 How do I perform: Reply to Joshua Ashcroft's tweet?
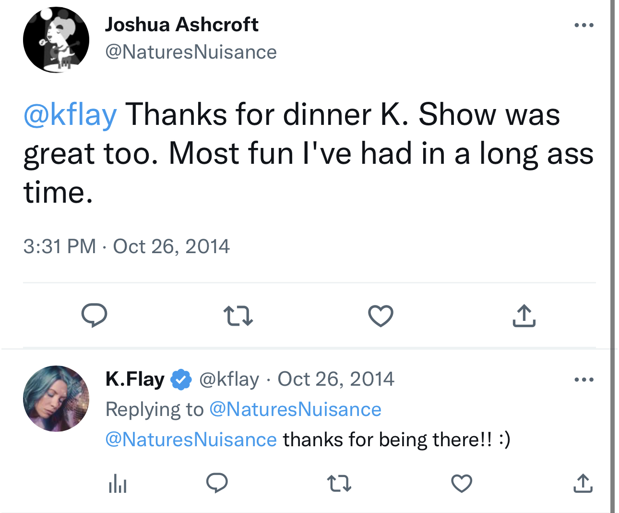(94, 316)
